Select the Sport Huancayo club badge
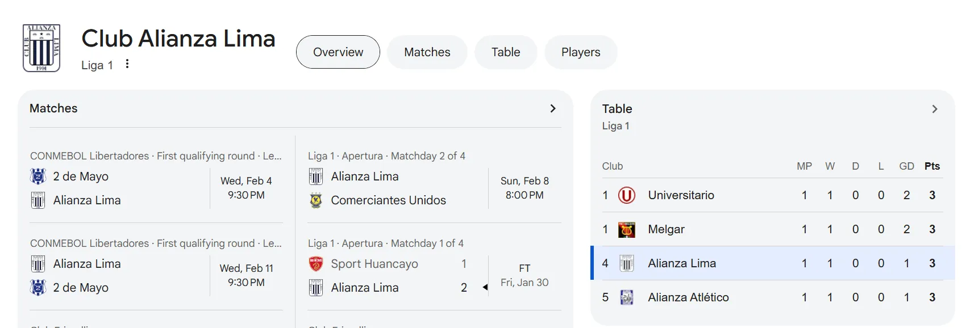 (316, 263)
